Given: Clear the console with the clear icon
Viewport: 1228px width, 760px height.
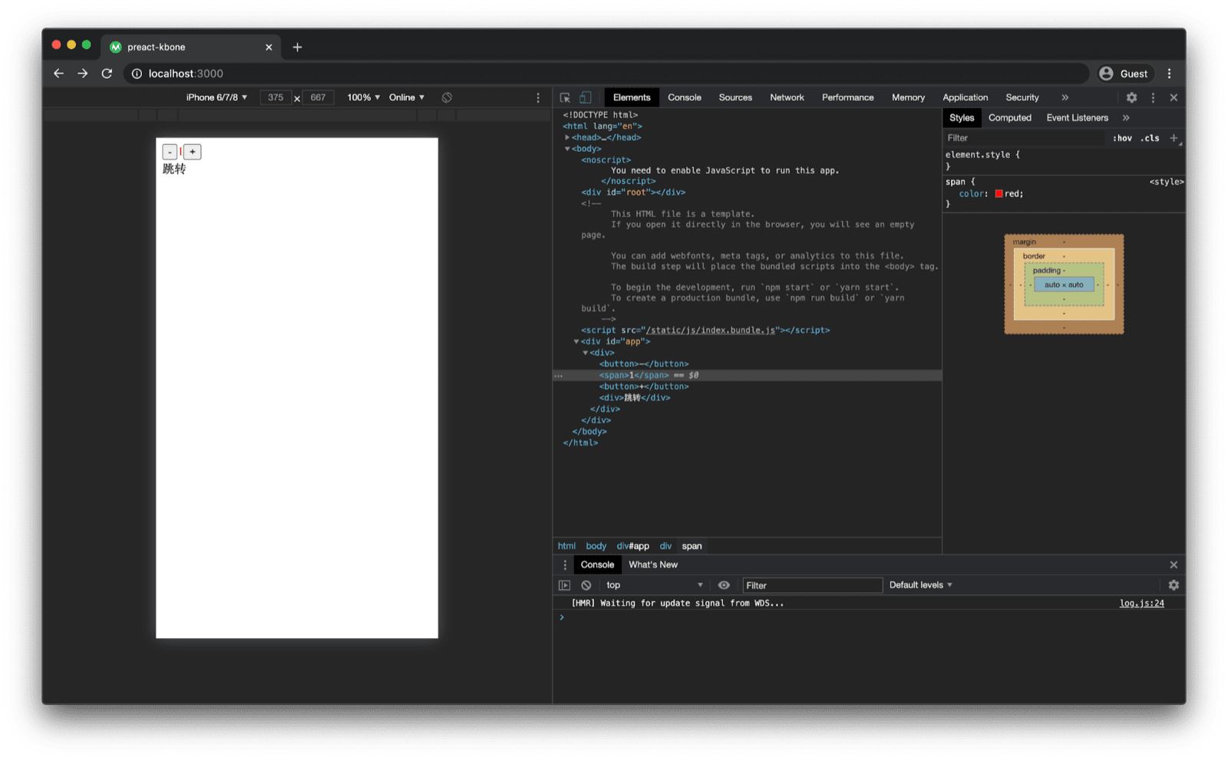Looking at the screenshot, I should [x=586, y=584].
